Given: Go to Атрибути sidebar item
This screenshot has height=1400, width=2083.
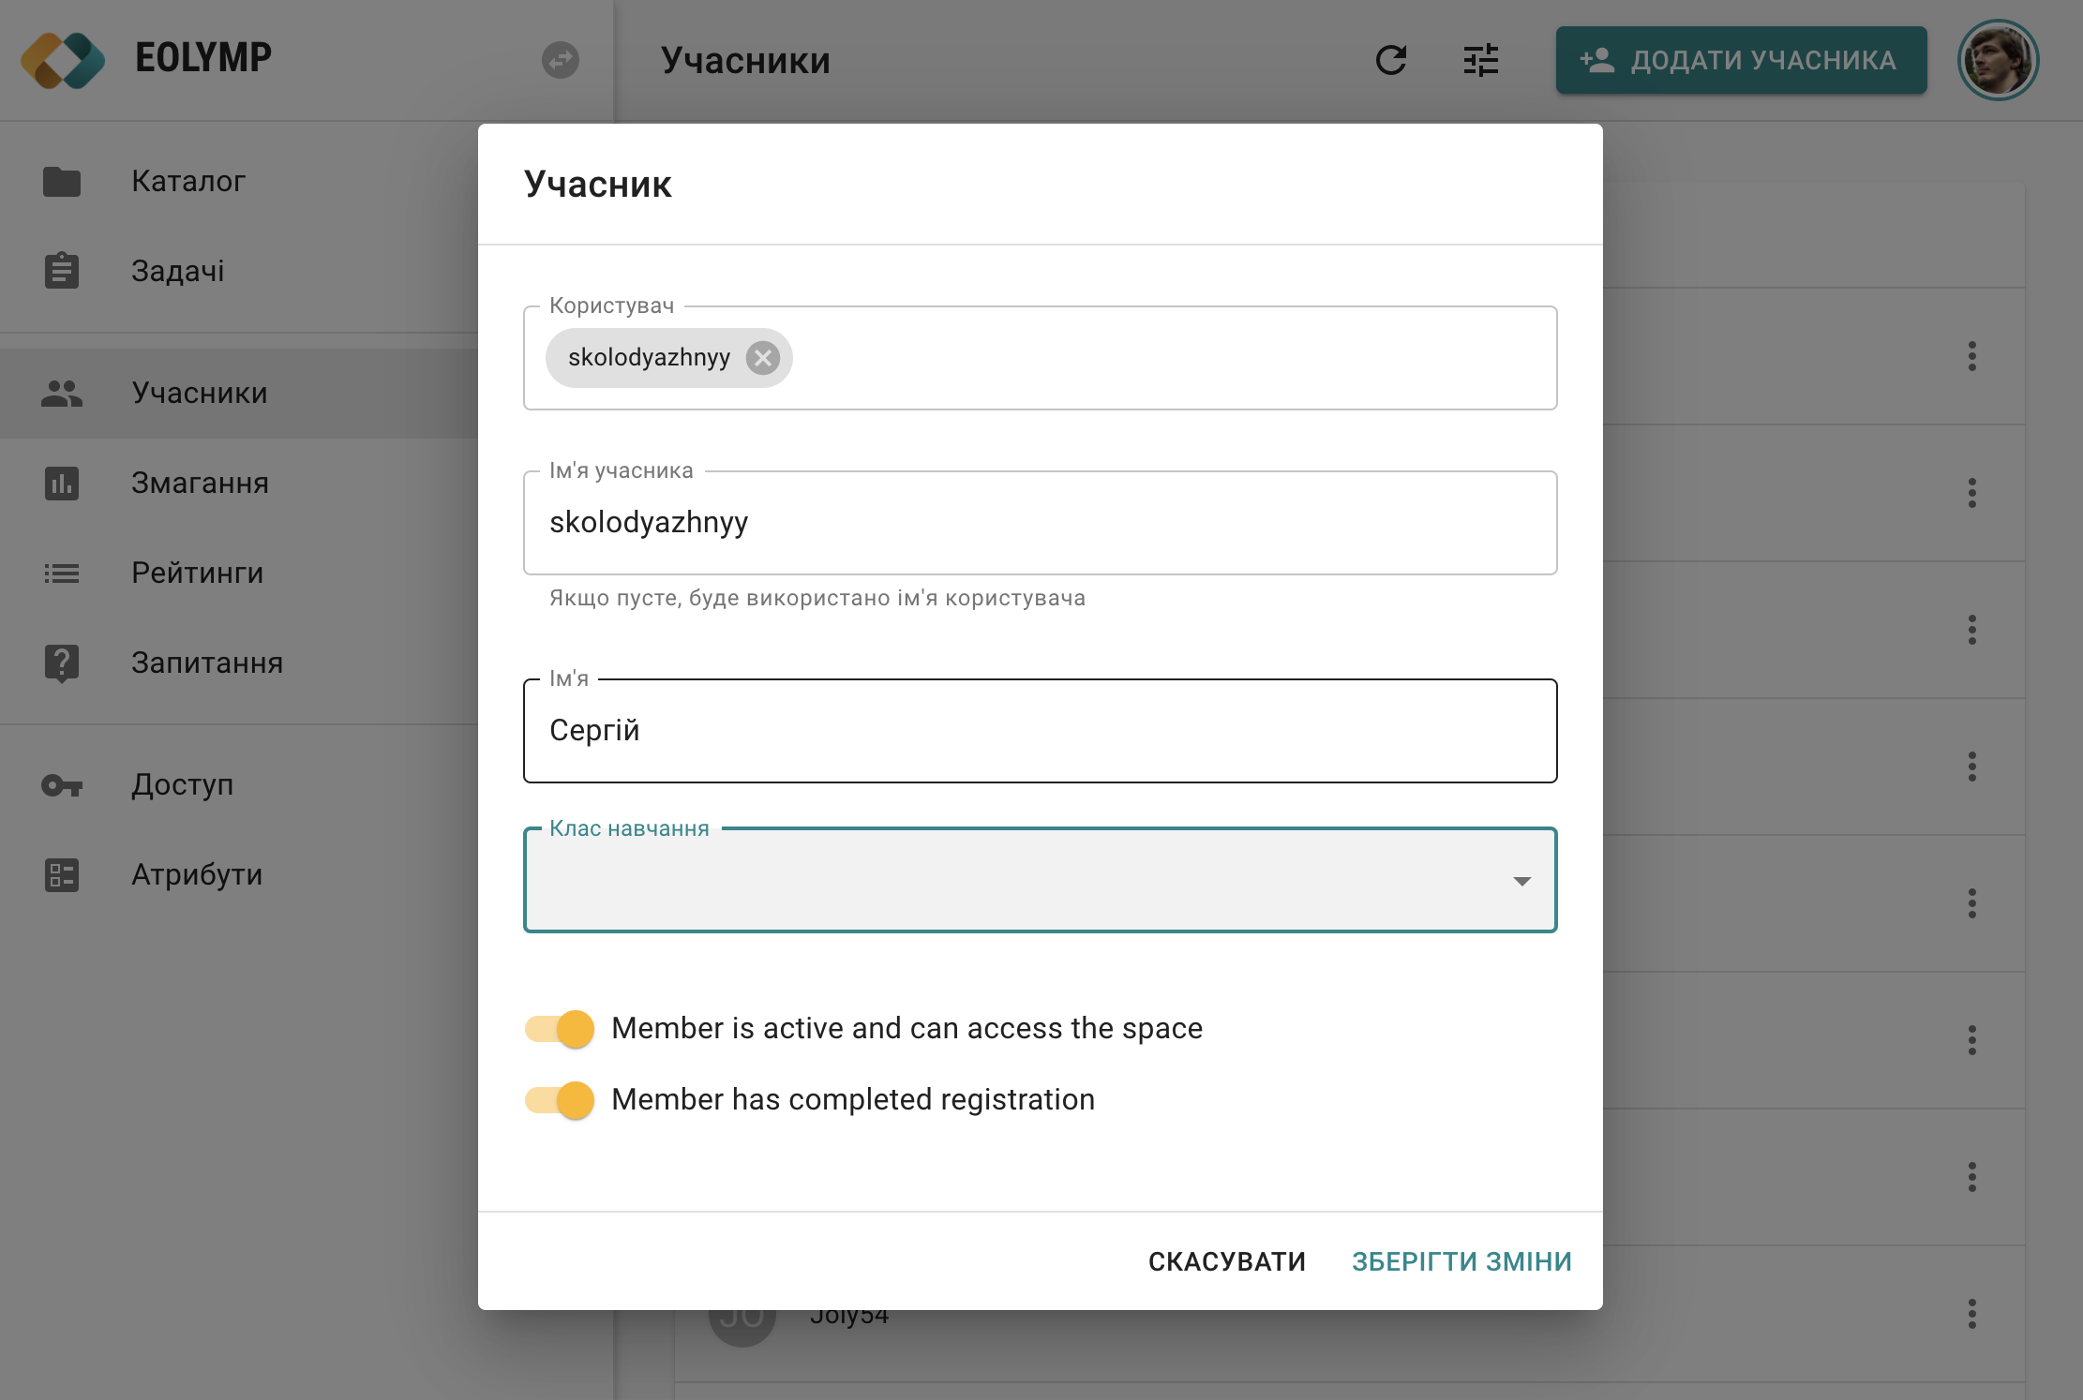Looking at the screenshot, I should point(197,875).
